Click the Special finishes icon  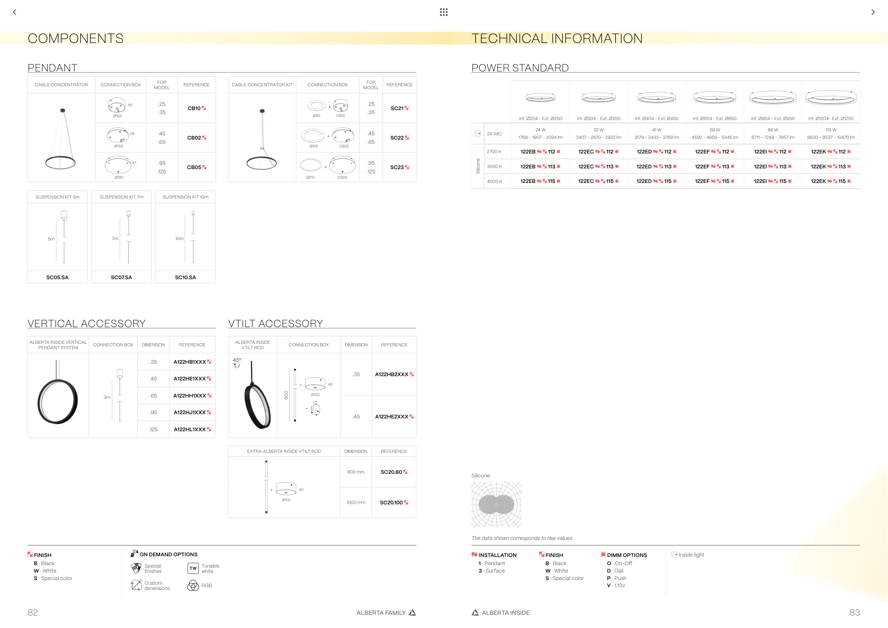point(136,568)
